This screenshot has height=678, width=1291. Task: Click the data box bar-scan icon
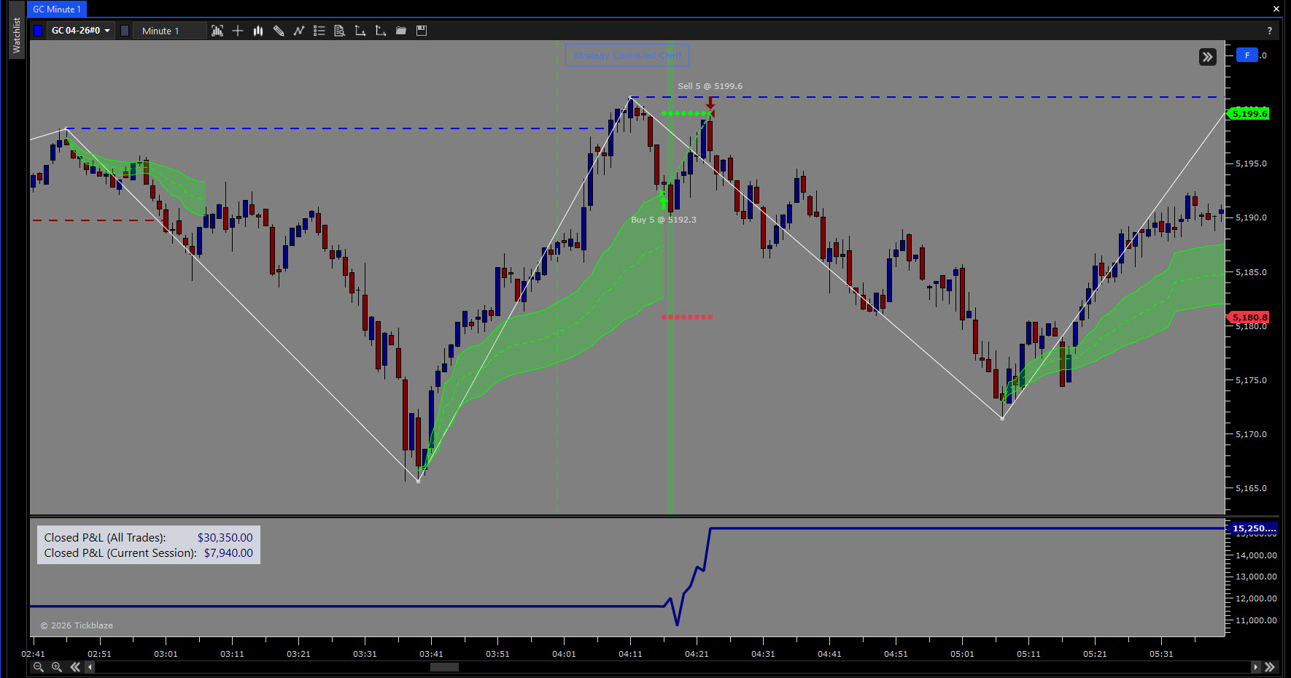click(x=217, y=31)
